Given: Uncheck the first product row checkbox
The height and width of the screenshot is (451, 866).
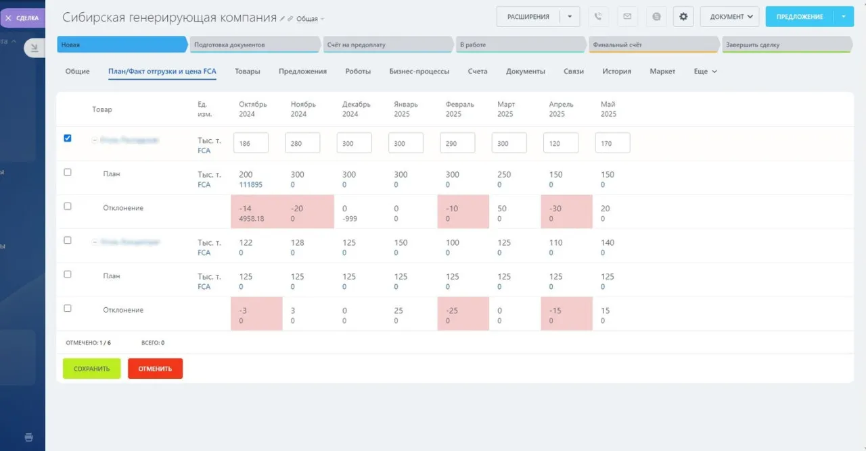Looking at the screenshot, I should (x=68, y=138).
